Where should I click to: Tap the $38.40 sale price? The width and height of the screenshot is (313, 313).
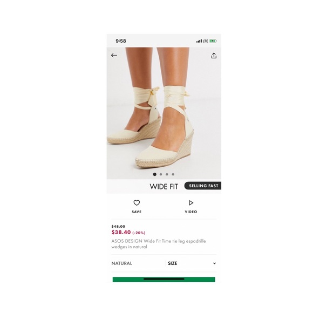121,232
